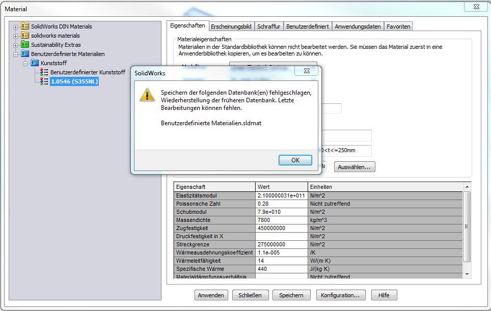The image size is (491, 311).
Task: Collapse the Kunststoff category node
Action: [25, 64]
